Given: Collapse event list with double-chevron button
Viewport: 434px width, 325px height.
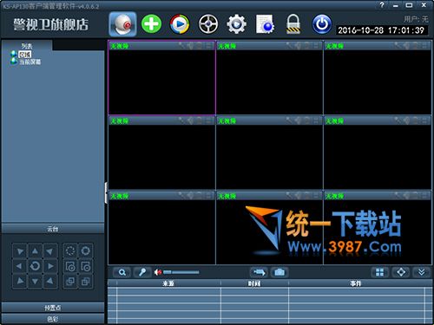Looking at the screenshot, I should click(422, 272).
